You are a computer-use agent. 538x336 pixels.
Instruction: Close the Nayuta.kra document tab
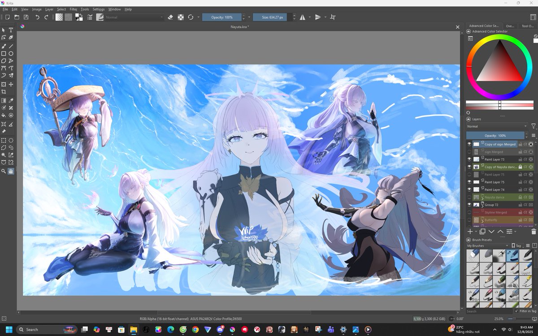click(458, 27)
